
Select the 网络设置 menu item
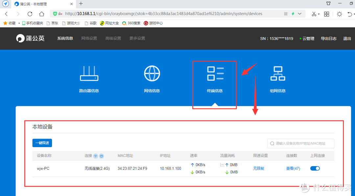[x=89, y=38]
